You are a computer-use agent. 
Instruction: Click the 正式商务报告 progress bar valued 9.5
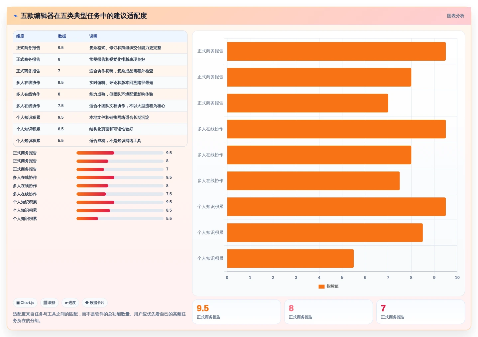[x=120, y=153]
